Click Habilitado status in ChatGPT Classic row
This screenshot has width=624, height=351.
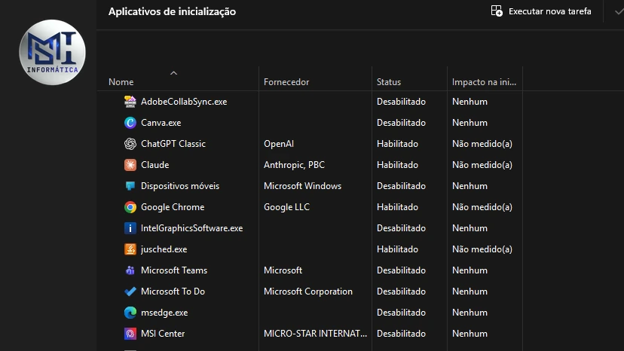(x=397, y=144)
